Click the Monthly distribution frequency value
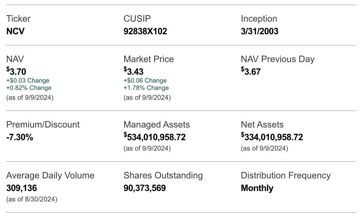362x218 pixels. coord(257,188)
